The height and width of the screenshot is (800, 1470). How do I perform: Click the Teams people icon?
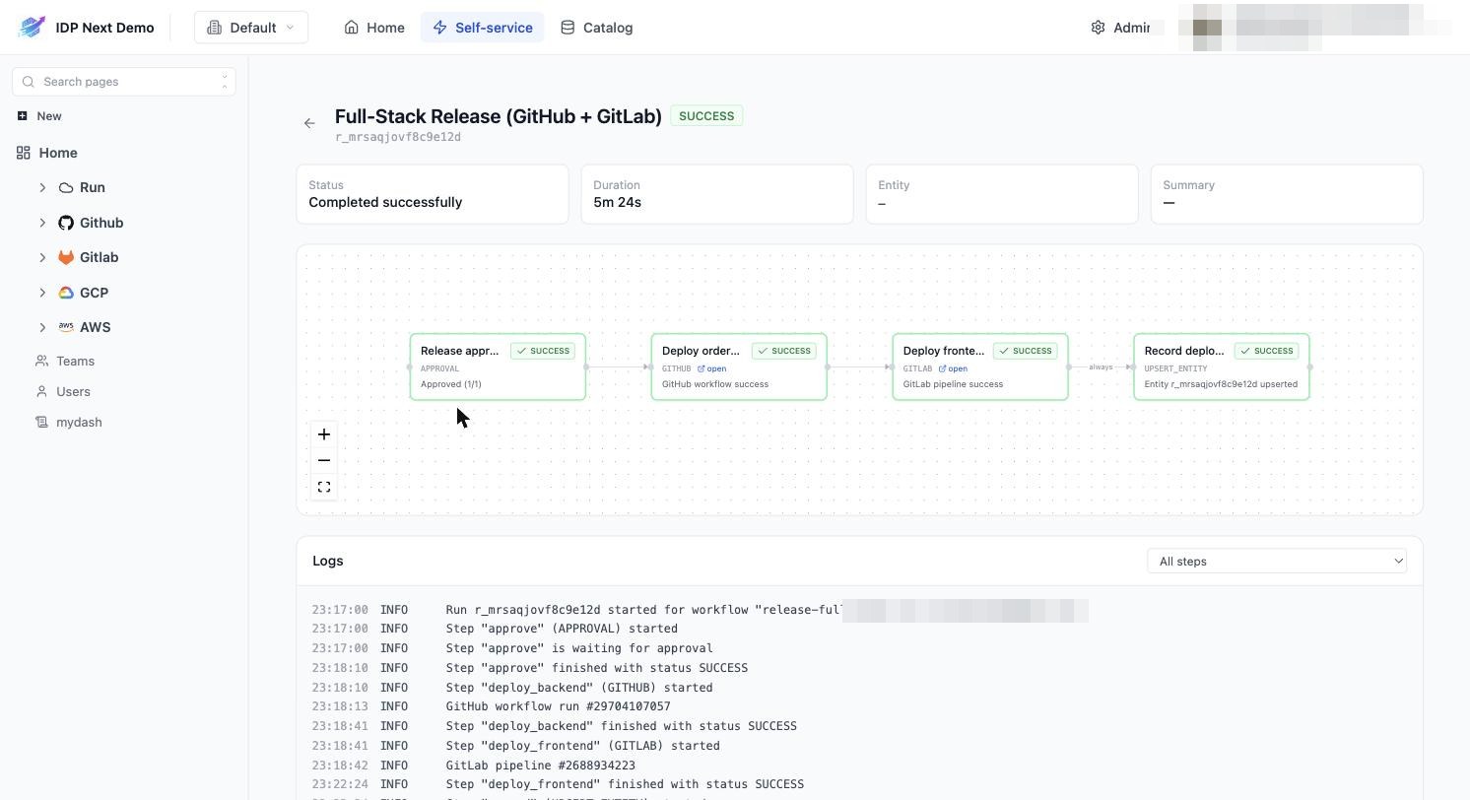41,362
